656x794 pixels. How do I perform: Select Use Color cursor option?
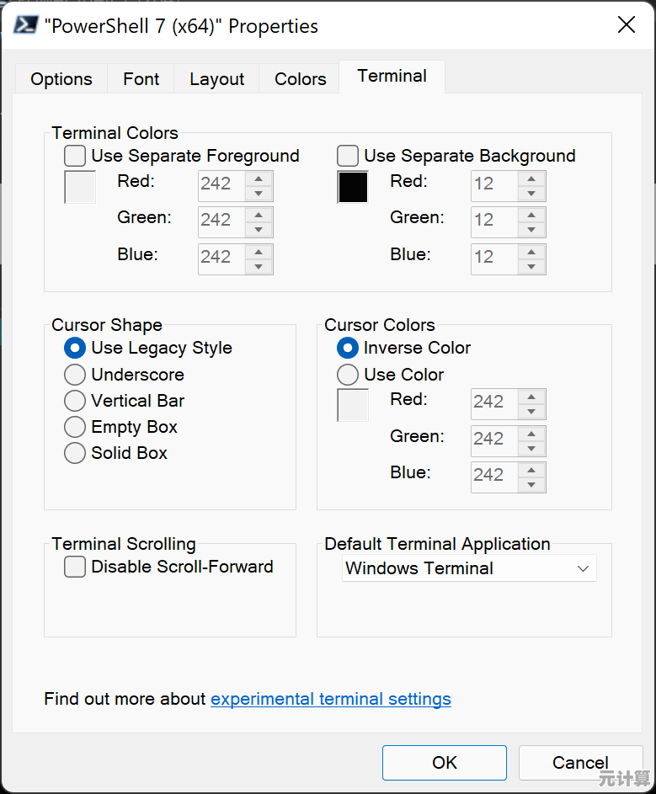tap(348, 375)
